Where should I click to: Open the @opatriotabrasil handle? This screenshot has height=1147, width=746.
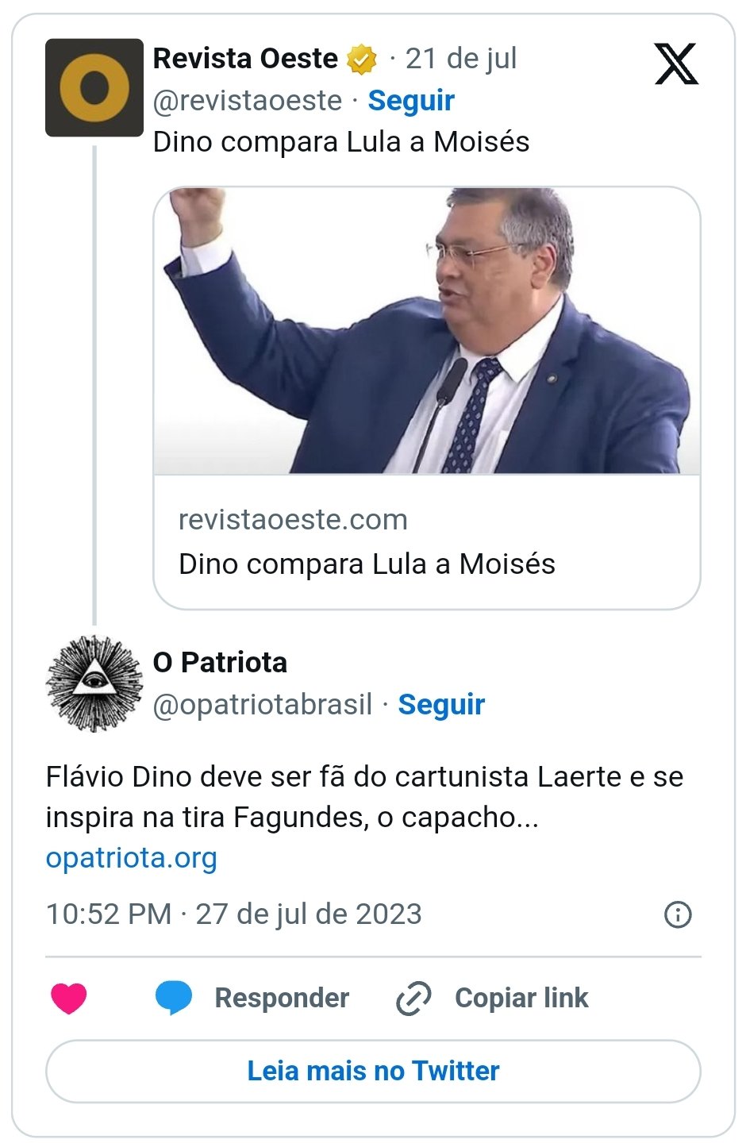pos(263,704)
